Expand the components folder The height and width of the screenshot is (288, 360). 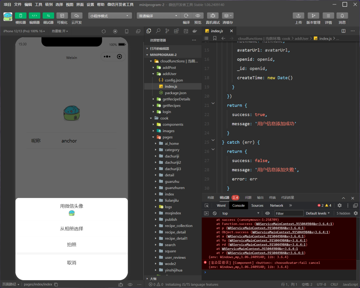click(173, 124)
